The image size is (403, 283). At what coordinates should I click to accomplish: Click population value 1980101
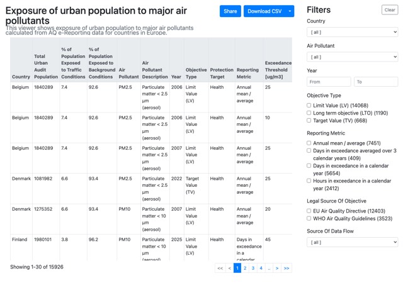pyautogui.click(x=43, y=240)
